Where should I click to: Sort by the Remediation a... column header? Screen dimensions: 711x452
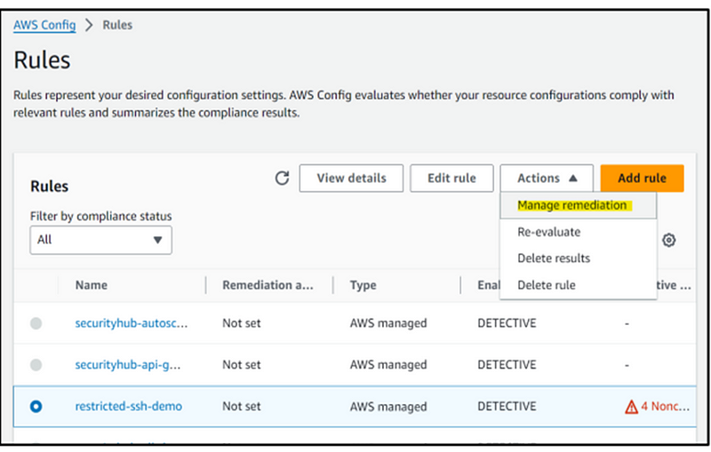pyautogui.click(x=268, y=285)
